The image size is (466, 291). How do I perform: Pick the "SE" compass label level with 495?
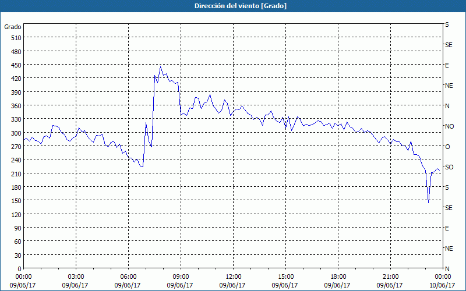449,45
